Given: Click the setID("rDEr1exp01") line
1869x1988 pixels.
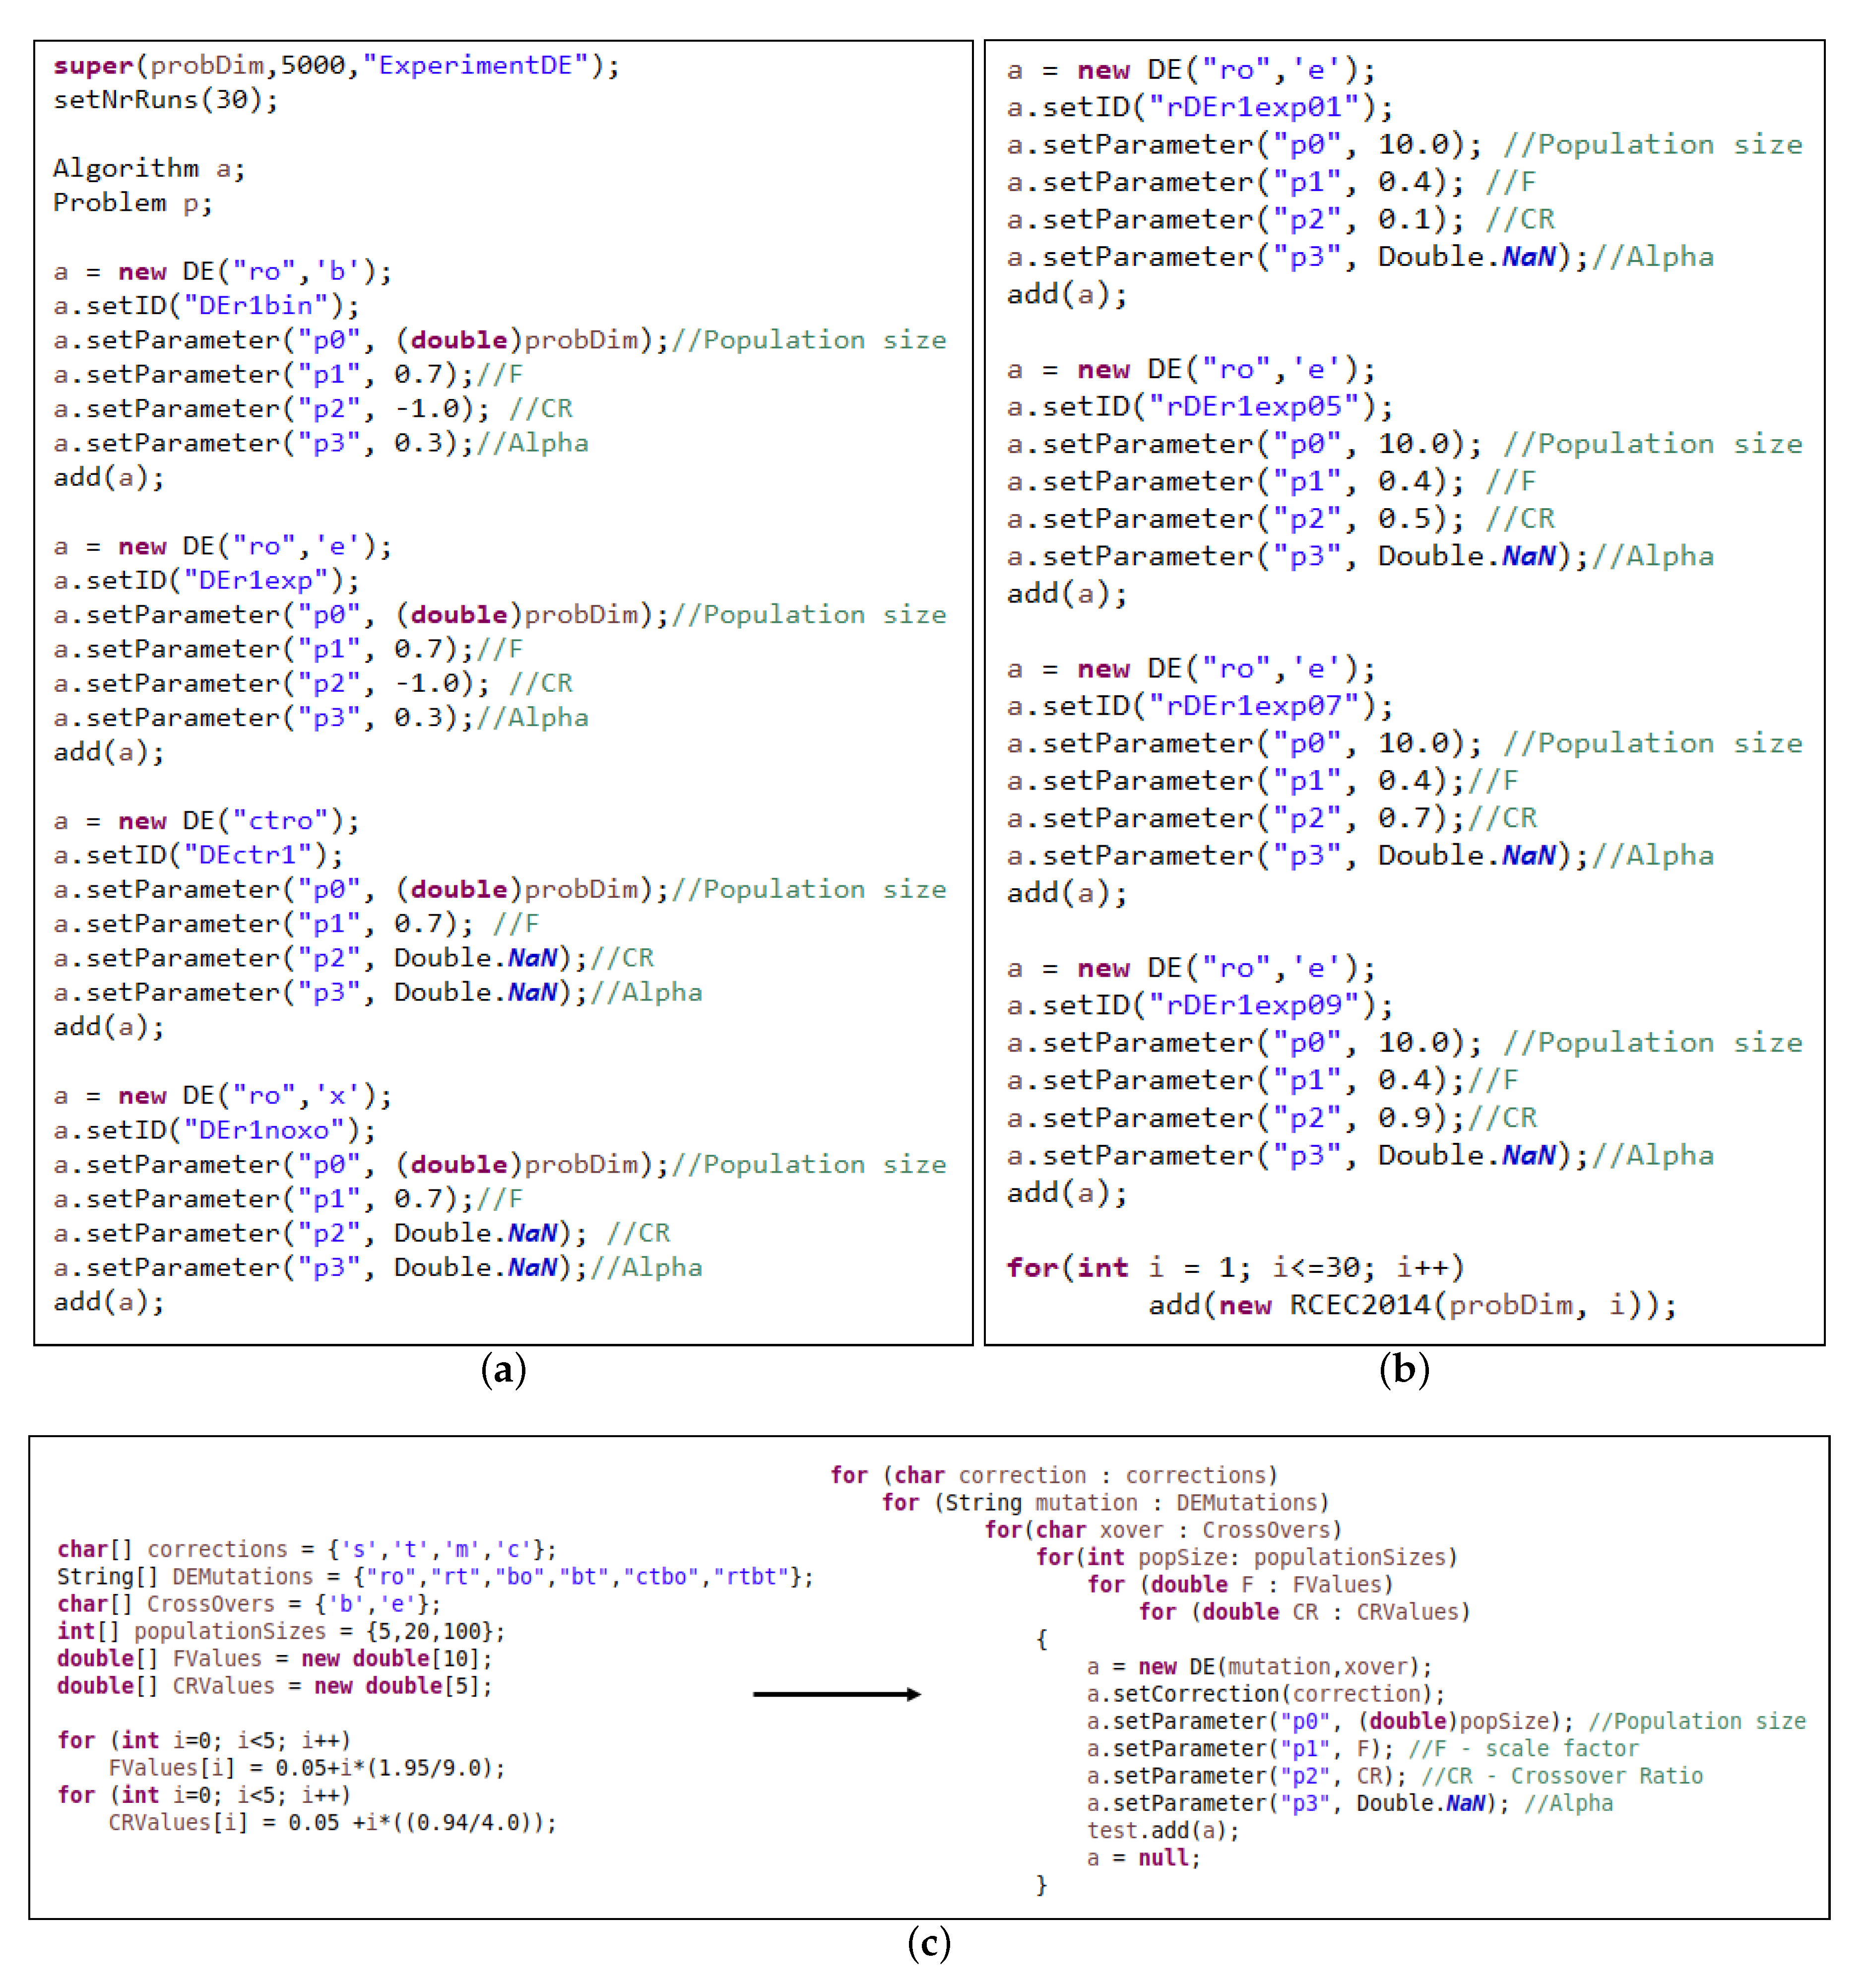Looking at the screenshot, I should point(1199,107).
